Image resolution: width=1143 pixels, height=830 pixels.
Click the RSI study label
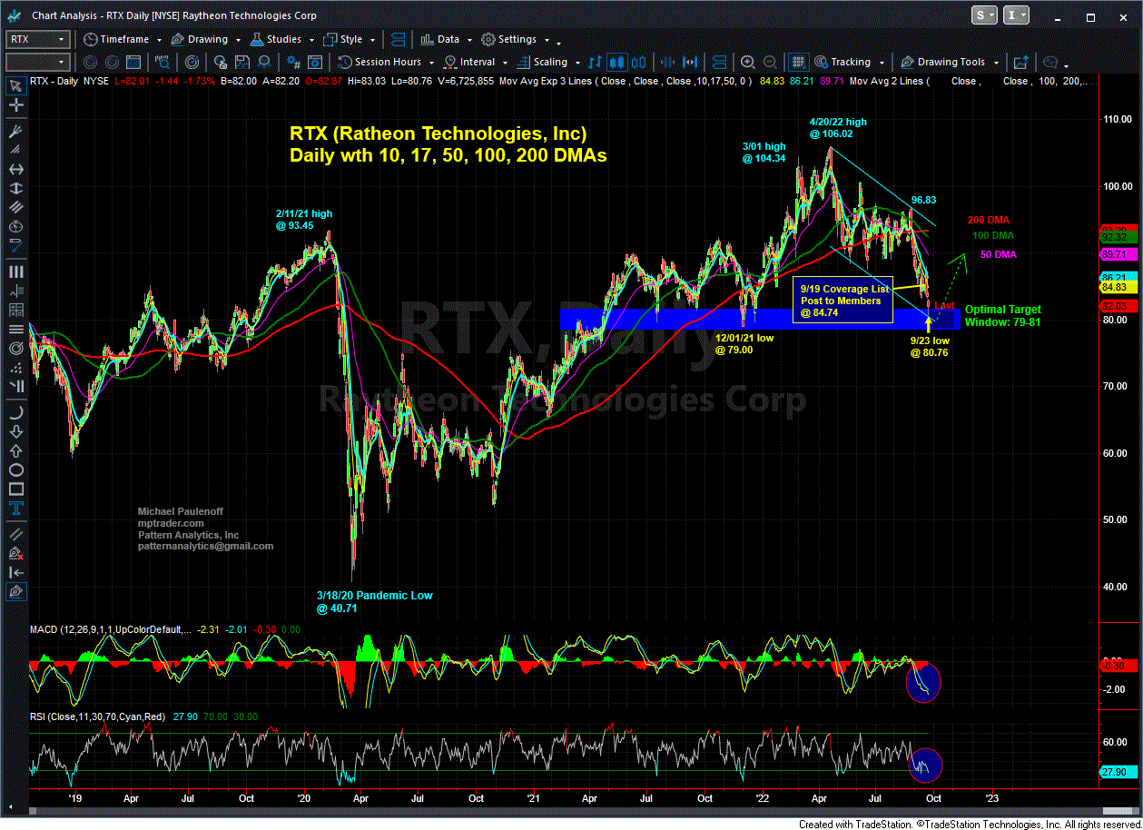click(x=98, y=716)
